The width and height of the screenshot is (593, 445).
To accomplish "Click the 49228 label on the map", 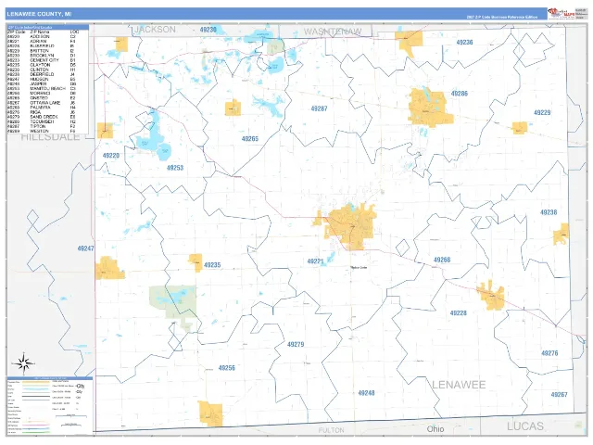I will coord(458,313).
